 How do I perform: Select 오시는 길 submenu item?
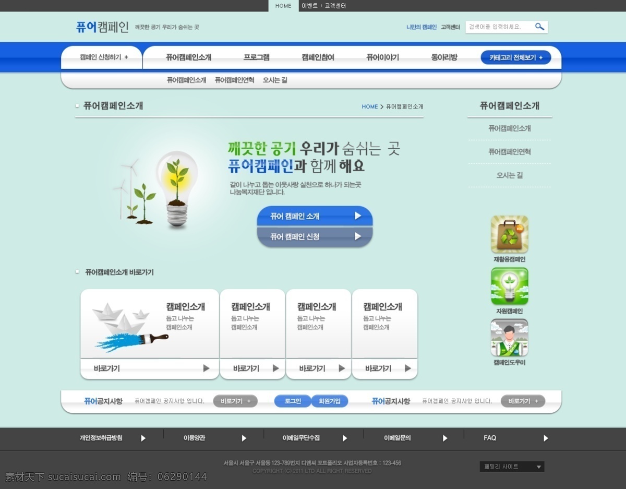click(275, 80)
